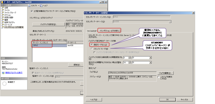This screenshot has height=104, width=215.
Task: Open the 接続のプロパティの表示 link
Action: 14,73
